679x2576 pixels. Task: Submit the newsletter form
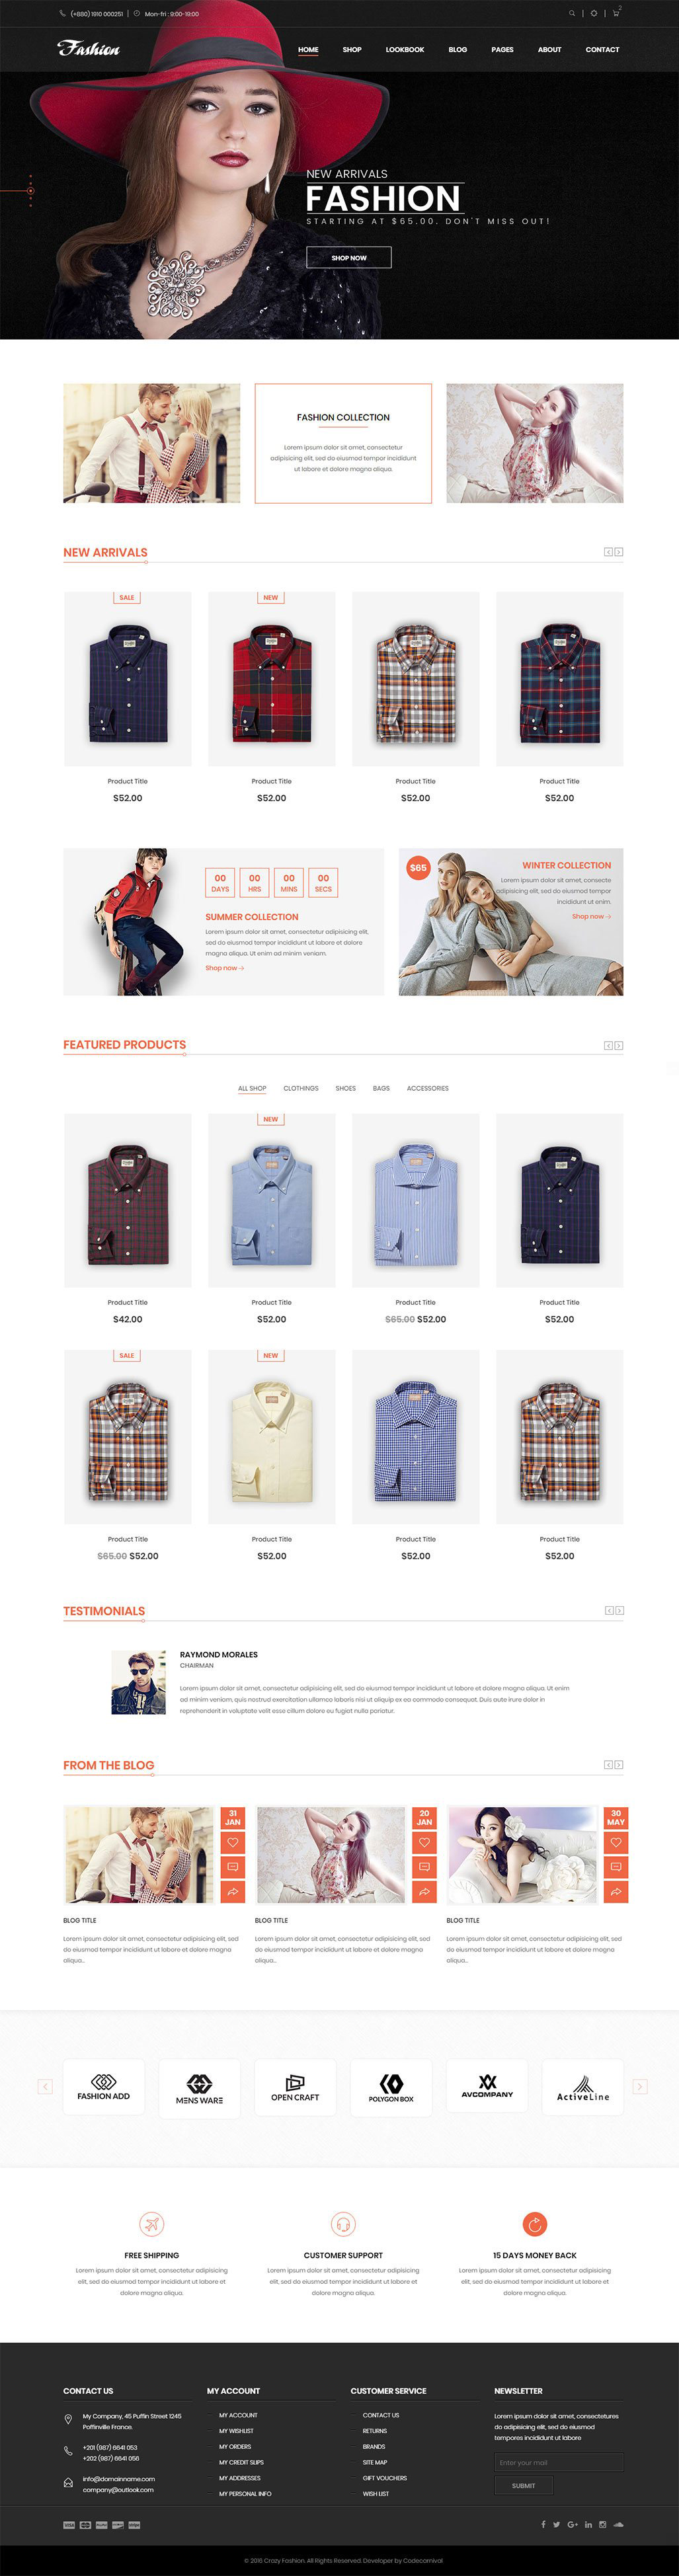[523, 2485]
